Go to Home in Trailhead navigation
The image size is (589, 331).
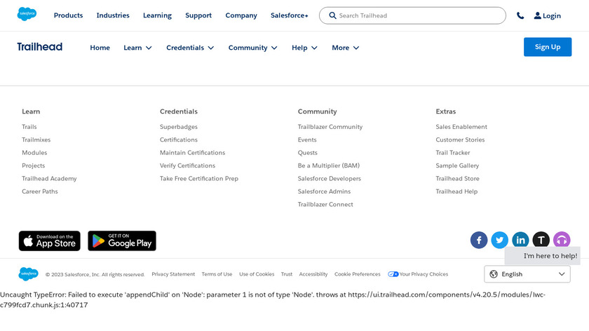pos(100,48)
